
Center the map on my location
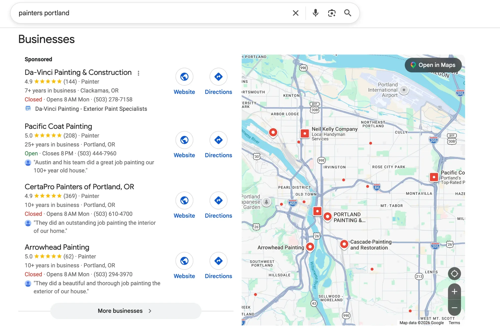454,274
